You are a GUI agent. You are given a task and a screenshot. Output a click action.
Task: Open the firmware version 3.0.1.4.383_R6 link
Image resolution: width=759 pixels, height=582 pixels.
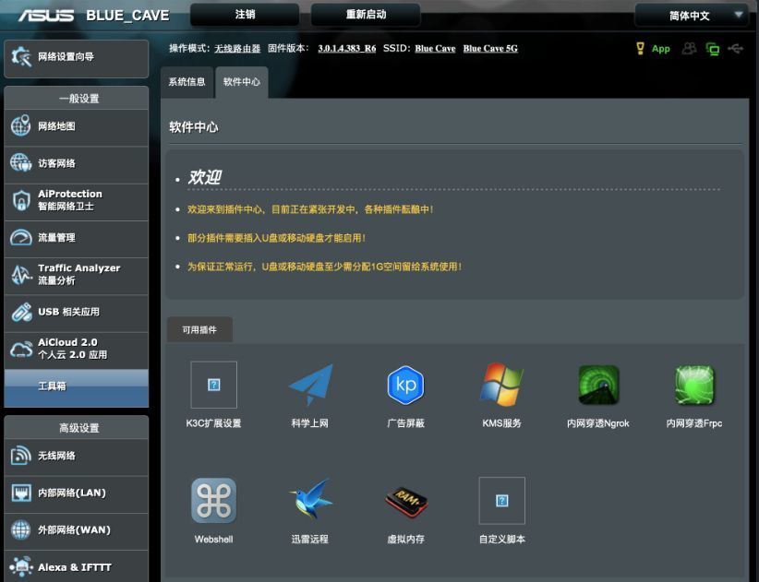coord(346,48)
